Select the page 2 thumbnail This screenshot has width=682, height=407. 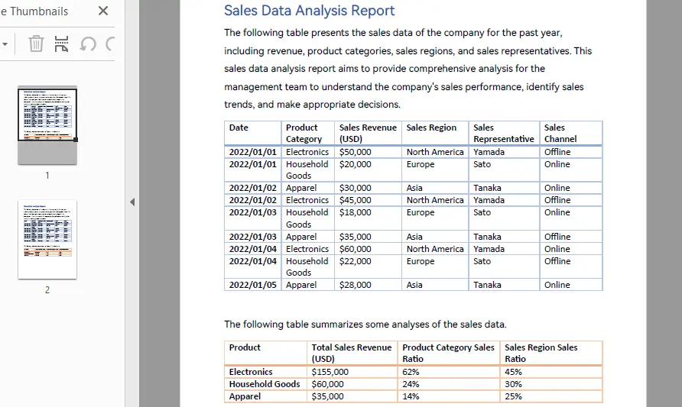[x=47, y=239]
